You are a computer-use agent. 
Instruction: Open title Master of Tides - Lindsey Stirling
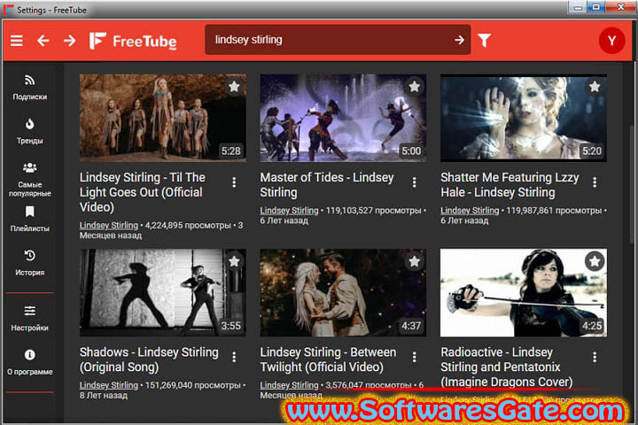[327, 185]
